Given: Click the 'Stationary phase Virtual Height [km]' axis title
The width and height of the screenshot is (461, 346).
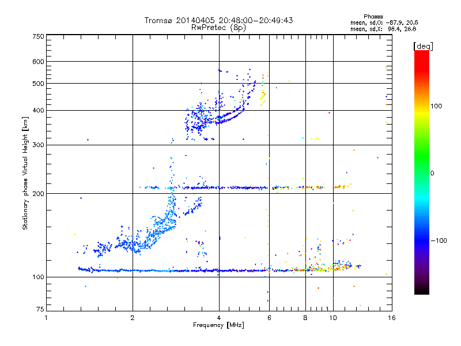Looking at the screenshot, I should pos(25,173).
